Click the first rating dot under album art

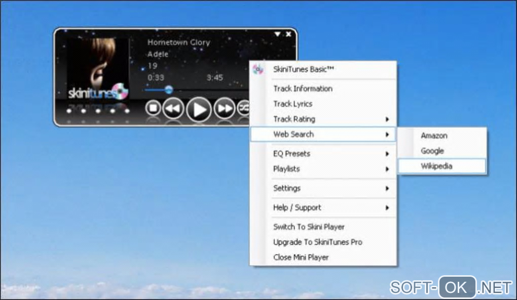[x=69, y=111]
